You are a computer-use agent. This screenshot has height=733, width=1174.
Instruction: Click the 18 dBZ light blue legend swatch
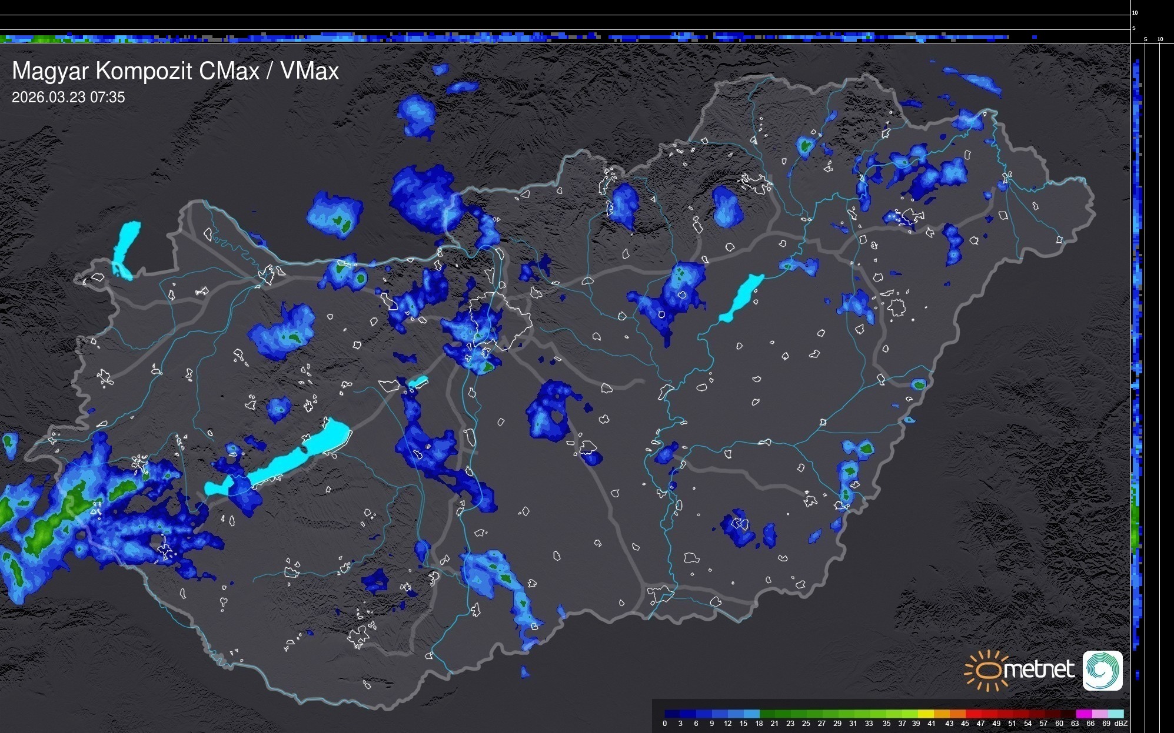pyautogui.click(x=756, y=714)
